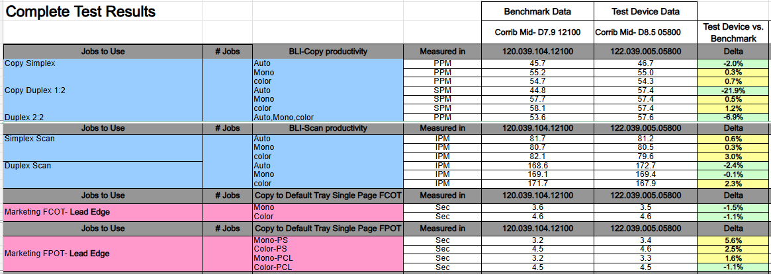Viewport: 771px width, 274px height.
Task: Click the Copy Duplex 1:2 label cell
Action: coord(35,90)
